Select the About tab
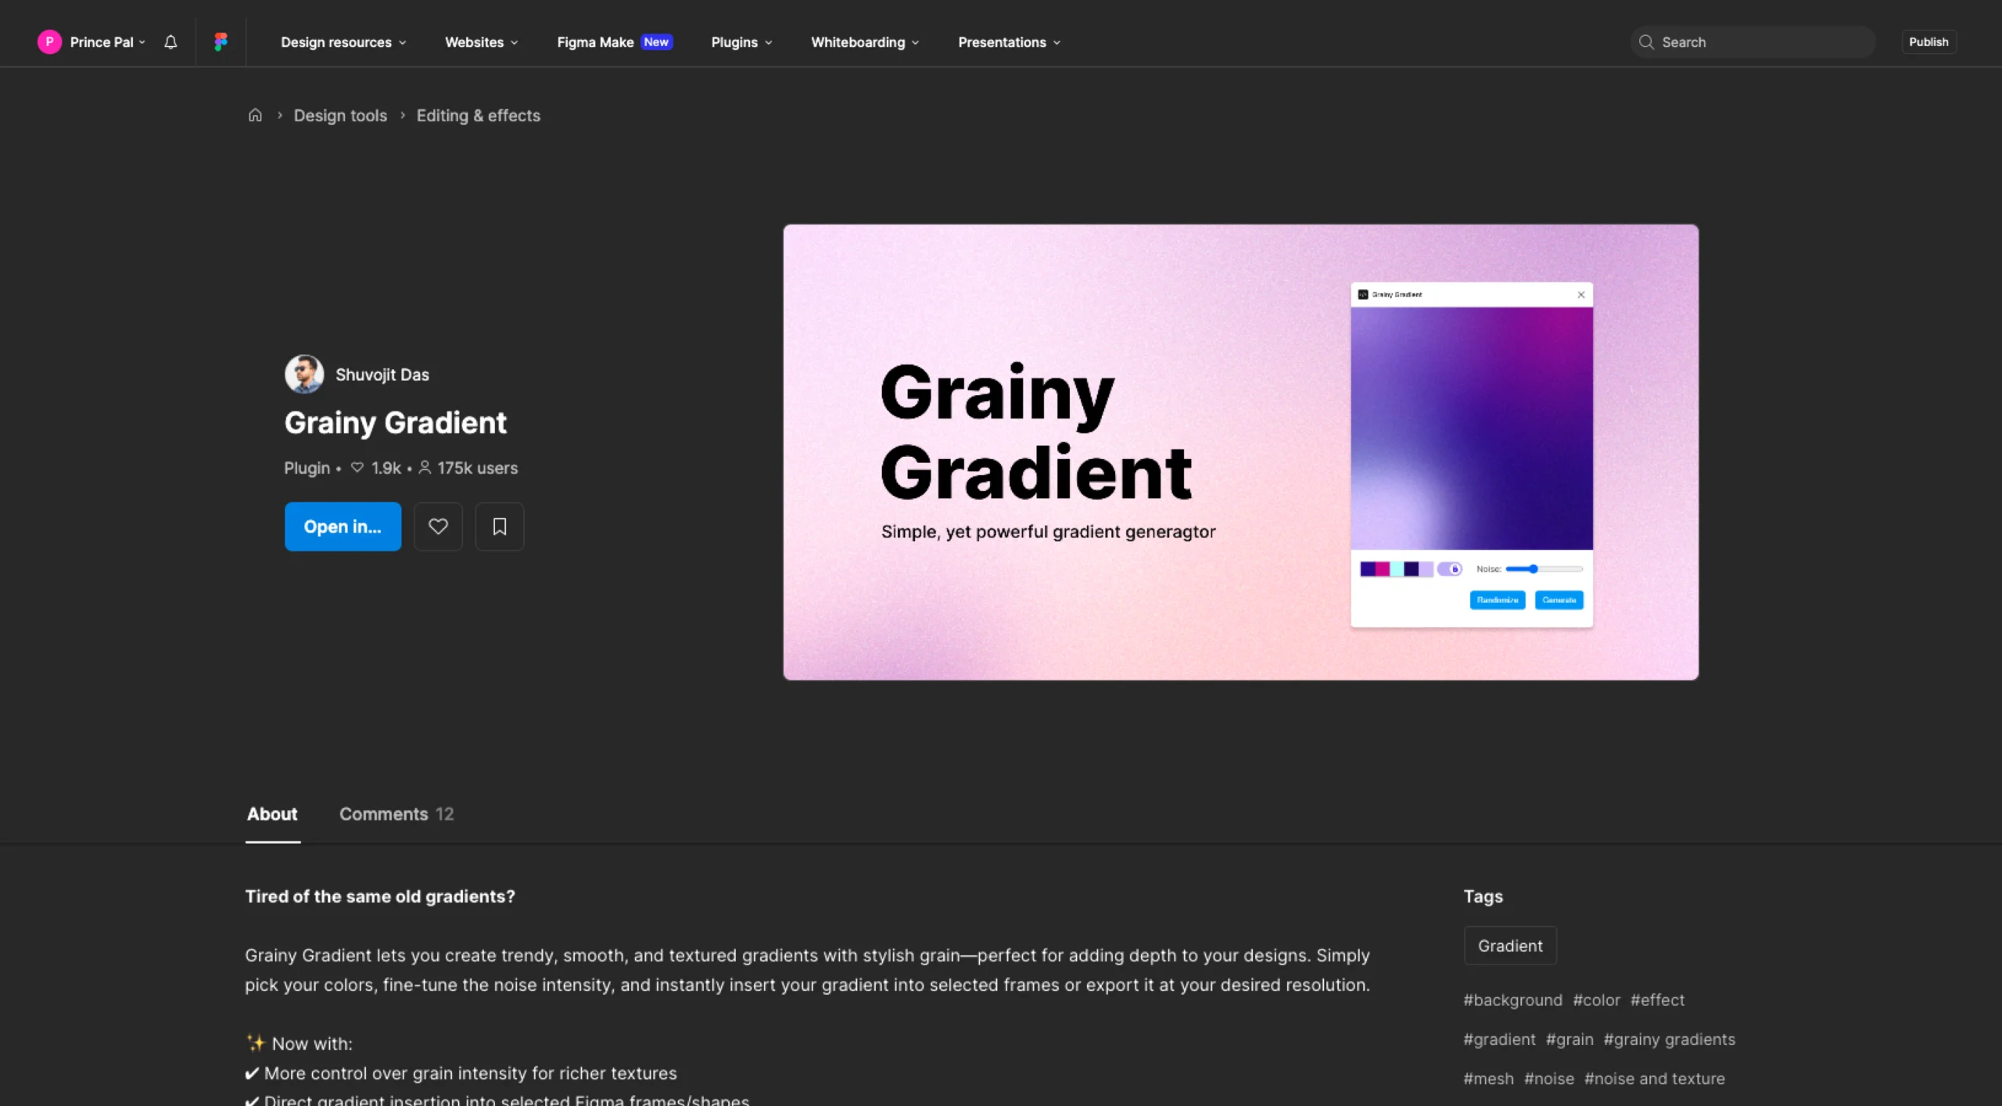 [272, 813]
